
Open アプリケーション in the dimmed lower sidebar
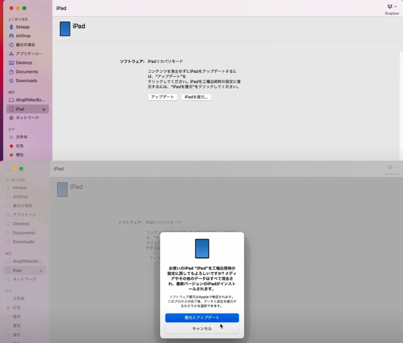click(23, 214)
